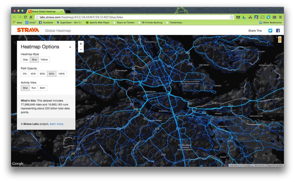Viewport: 295px width, 182px height.
Task: Share the heatmap on Facebook icon
Action: (278, 31)
